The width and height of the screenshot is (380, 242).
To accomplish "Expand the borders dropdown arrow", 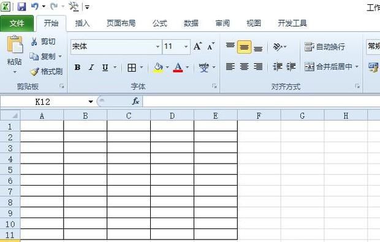I will point(142,67).
